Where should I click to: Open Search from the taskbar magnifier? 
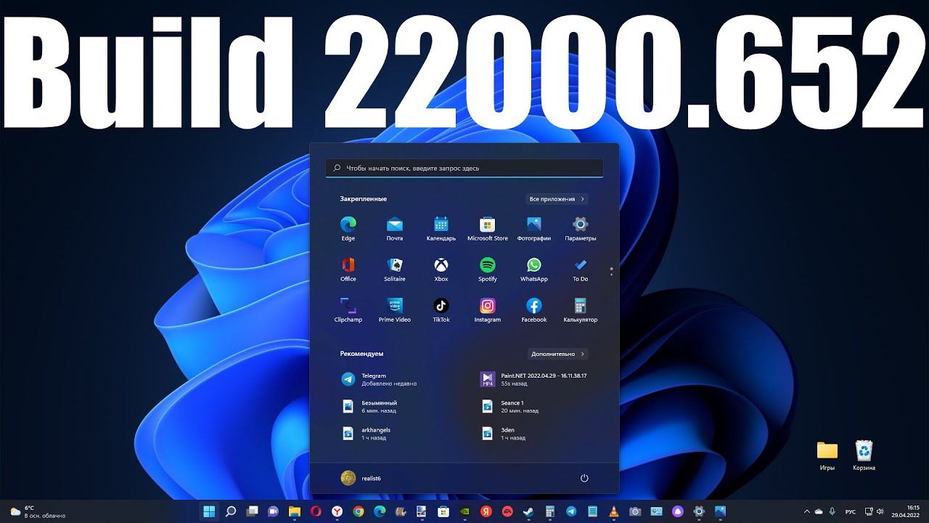coord(231,511)
